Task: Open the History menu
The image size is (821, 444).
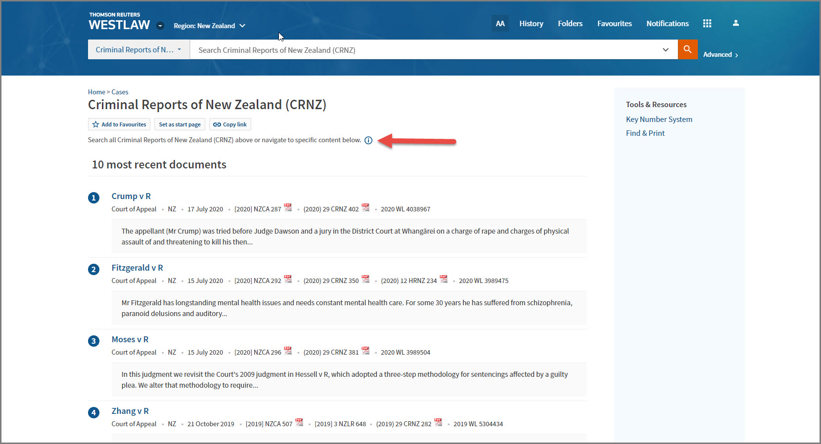Action: [x=531, y=23]
